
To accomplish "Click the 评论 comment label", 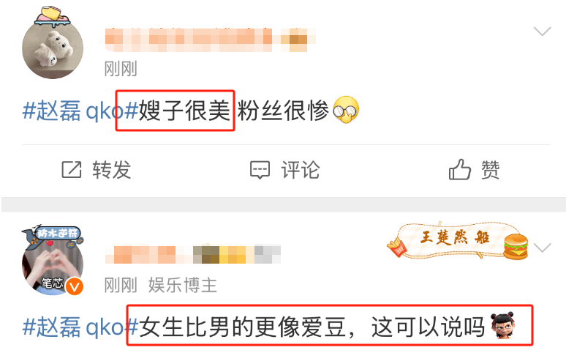I will 301,170.
